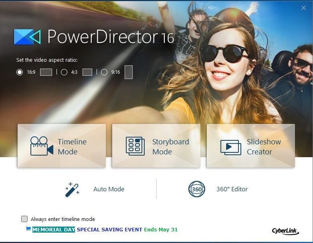The image size is (313, 243).
Task: Open the 360° Editor
Action: (x=218, y=189)
